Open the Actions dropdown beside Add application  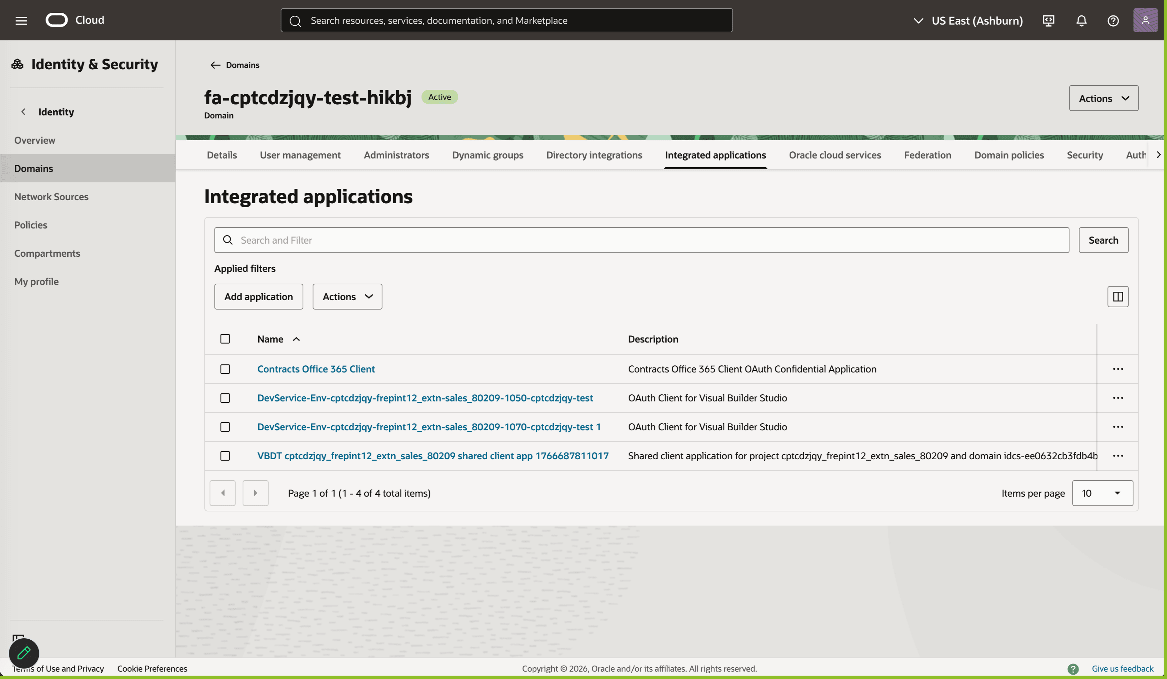tap(347, 297)
